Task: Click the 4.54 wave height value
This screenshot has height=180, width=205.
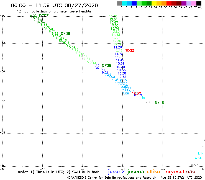Action: pos(198,158)
